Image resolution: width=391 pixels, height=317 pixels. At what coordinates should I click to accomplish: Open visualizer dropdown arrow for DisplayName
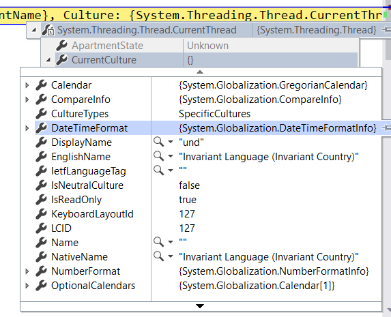coord(171,142)
